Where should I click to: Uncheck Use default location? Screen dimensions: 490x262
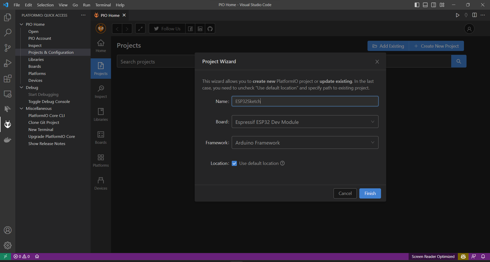pos(234,163)
